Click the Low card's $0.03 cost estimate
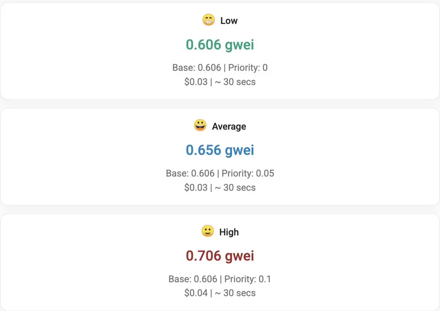The image size is (440, 311). pyautogui.click(x=196, y=82)
